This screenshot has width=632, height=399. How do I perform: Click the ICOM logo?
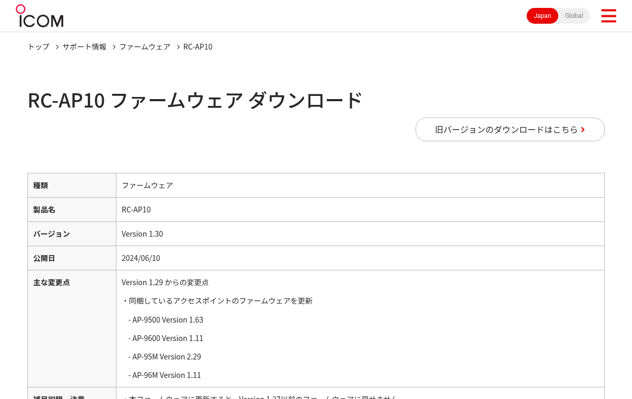point(39,16)
